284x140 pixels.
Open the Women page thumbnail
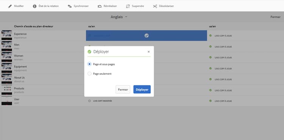click(7, 57)
